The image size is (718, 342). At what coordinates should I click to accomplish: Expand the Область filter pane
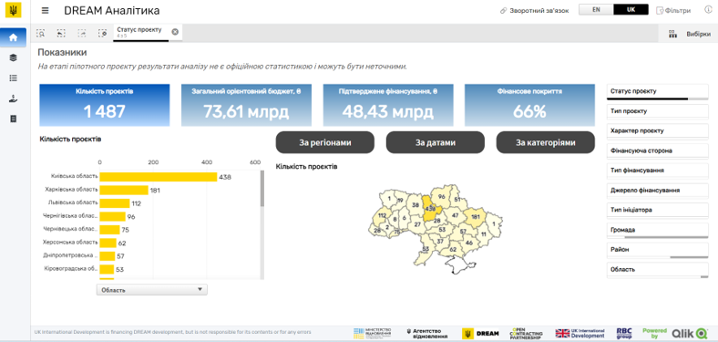coord(657,270)
